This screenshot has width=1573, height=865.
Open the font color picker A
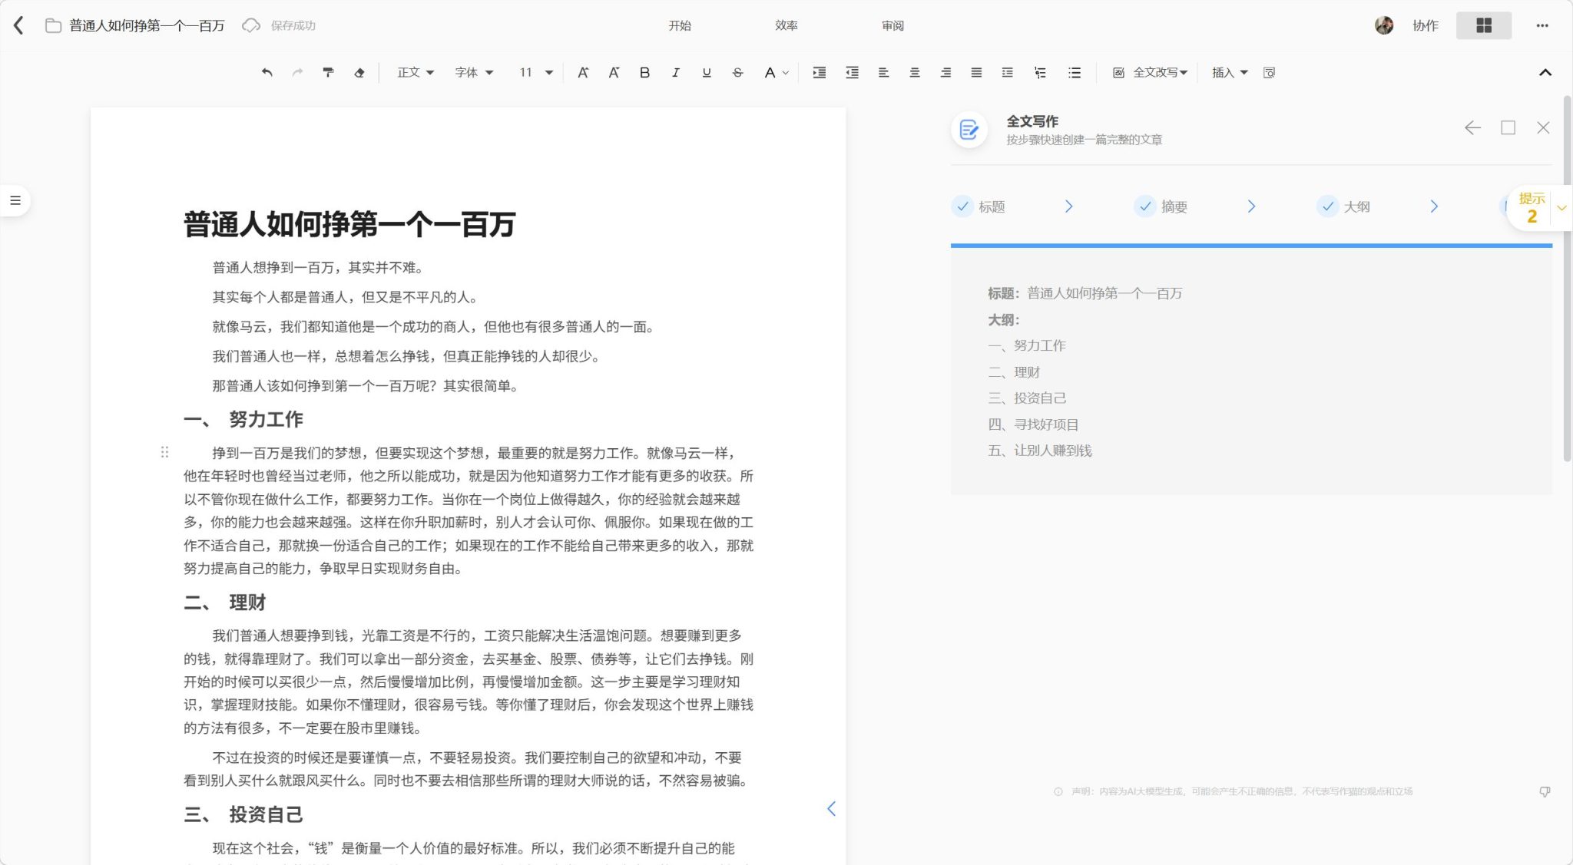point(770,72)
